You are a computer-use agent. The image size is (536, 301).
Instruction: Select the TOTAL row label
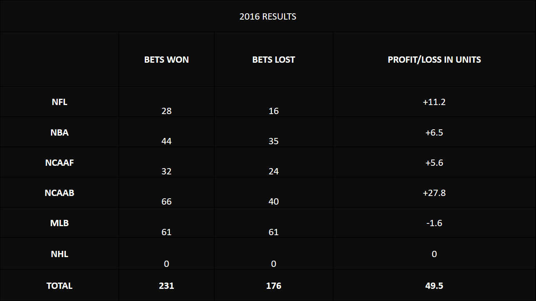coord(60,286)
